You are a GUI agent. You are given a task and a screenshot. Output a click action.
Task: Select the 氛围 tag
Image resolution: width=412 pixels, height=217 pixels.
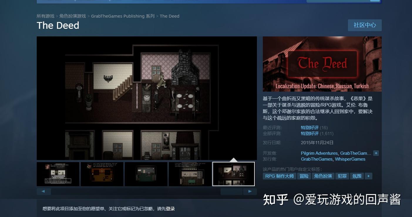point(357,176)
